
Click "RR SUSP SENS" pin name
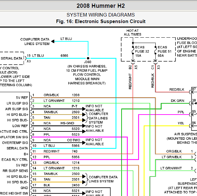(15, 171)
